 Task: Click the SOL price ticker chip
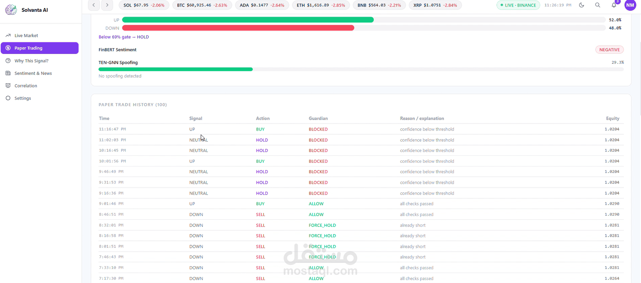coord(144,5)
